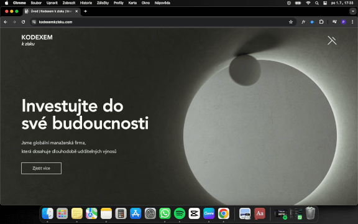Screen dimensions: 358x224
Task: Open the Chrome app menu
Action: (19, 3)
